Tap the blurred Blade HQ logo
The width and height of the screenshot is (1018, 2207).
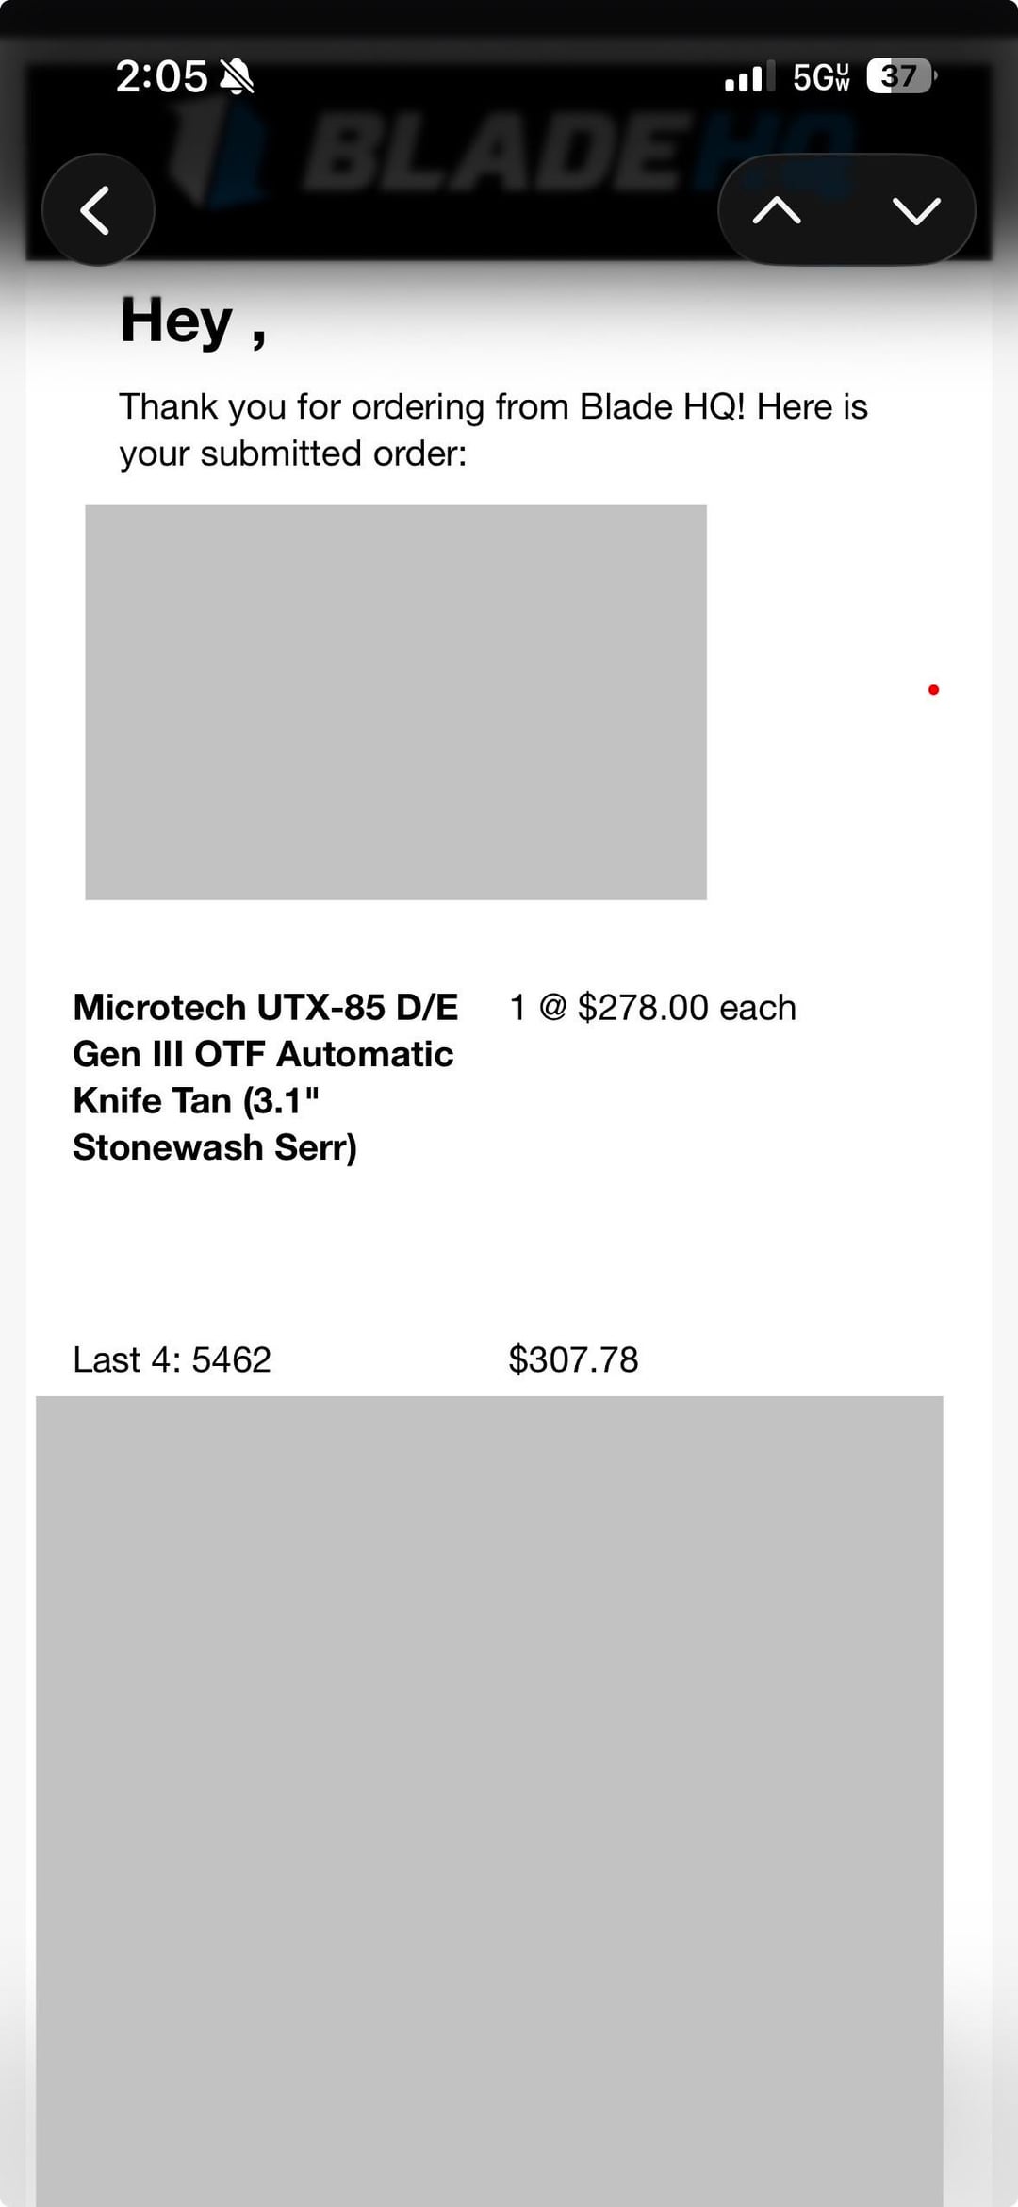pos(509,151)
